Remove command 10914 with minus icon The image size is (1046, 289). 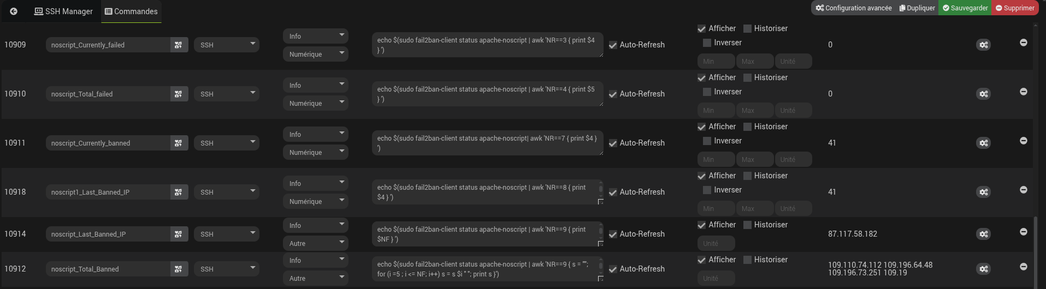point(1024,232)
